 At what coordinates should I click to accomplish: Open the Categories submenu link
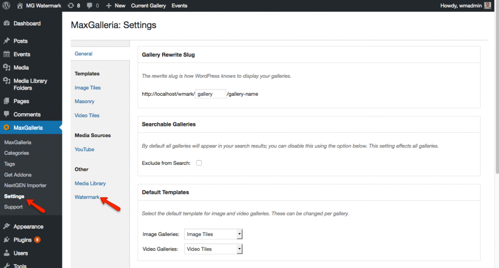point(16,153)
